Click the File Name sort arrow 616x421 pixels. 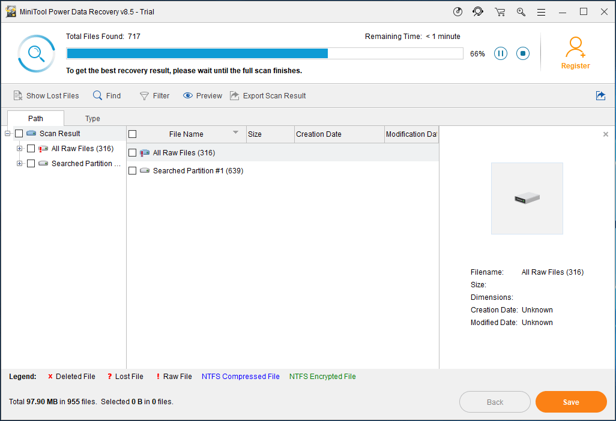tap(236, 132)
